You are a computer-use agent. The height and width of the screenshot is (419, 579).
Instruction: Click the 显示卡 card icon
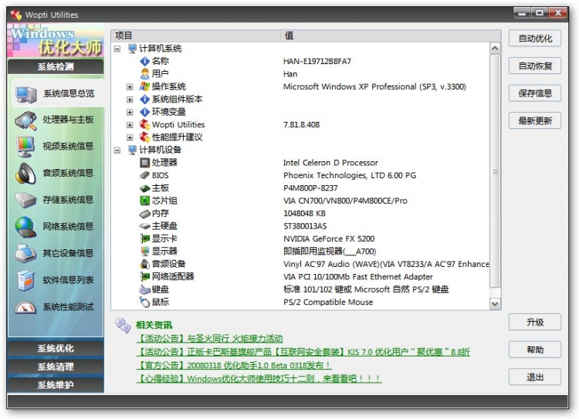[145, 239]
